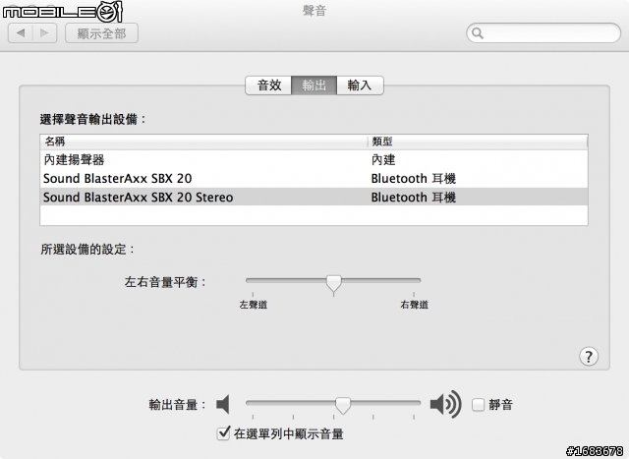Uncheck 在選單列中顯示音量 checkbox
This screenshot has width=629, height=459.
[x=223, y=432]
